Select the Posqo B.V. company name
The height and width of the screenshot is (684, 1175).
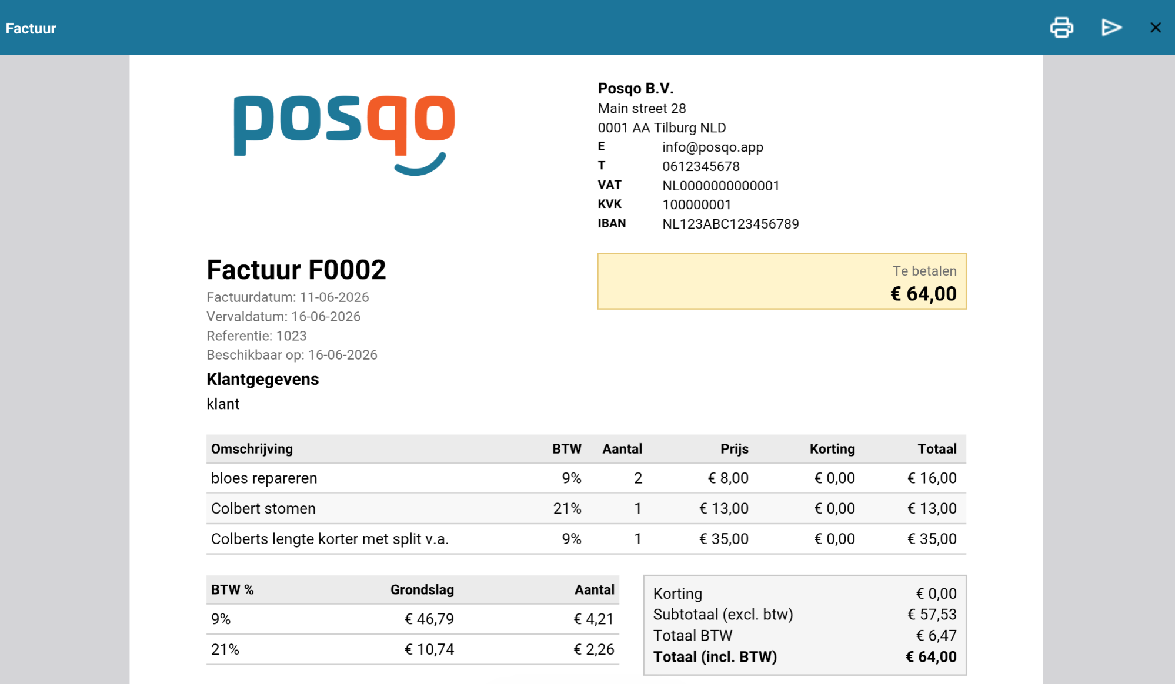click(x=636, y=88)
